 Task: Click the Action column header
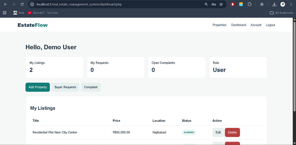point(217,121)
